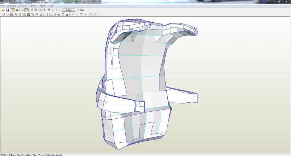The width and height of the screenshot is (291, 156).
Task: Toggle the colored cube texture icon
Action: point(17,10)
